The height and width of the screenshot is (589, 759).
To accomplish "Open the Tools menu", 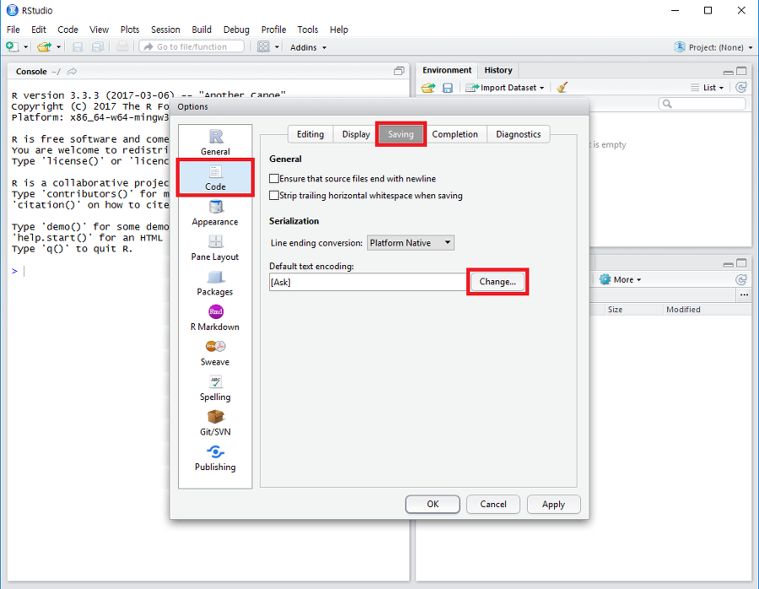I will (x=307, y=30).
